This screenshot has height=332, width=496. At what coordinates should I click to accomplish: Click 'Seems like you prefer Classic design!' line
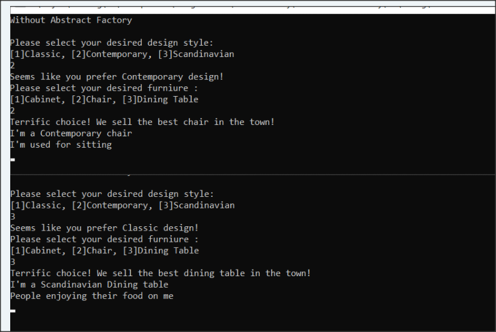click(x=104, y=228)
